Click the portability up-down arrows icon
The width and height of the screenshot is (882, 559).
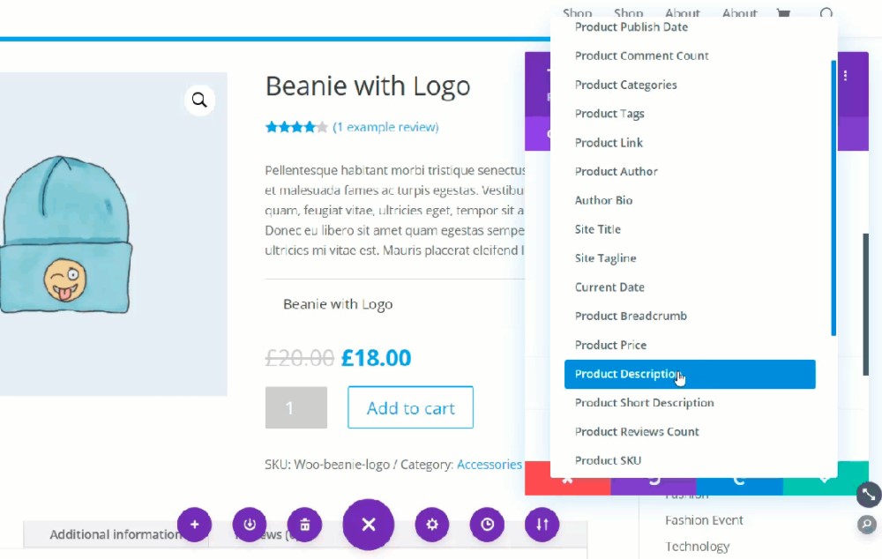pyautogui.click(x=542, y=525)
